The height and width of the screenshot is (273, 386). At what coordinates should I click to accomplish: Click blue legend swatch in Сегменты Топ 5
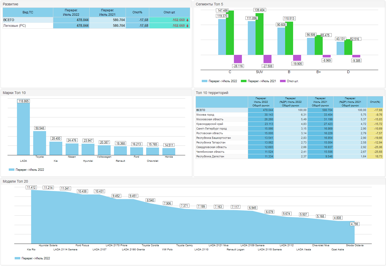pyautogui.click(x=205, y=81)
